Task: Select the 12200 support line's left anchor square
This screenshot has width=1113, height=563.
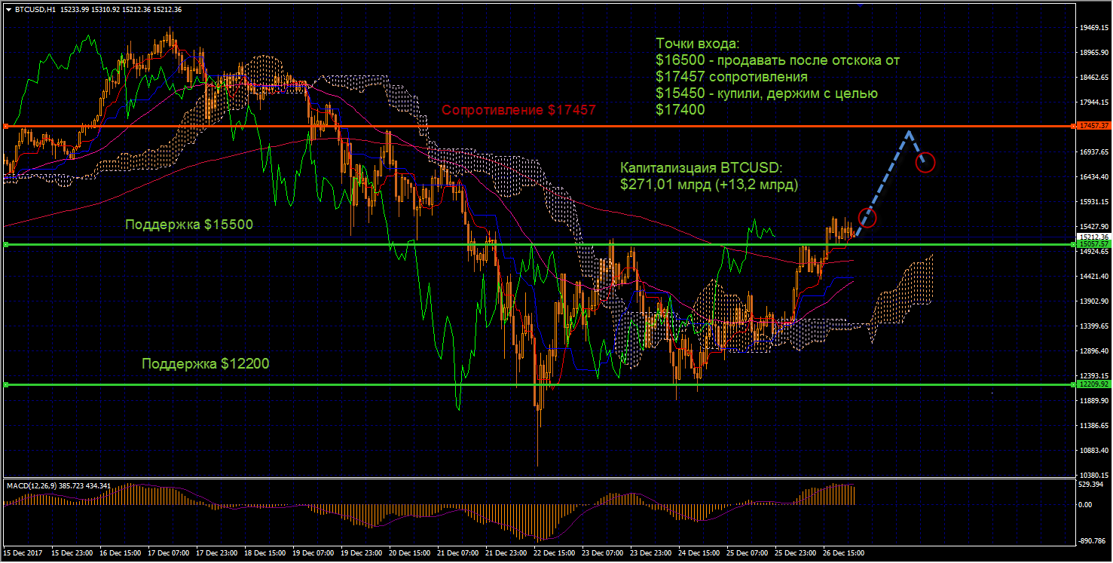Action: click(5, 384)
